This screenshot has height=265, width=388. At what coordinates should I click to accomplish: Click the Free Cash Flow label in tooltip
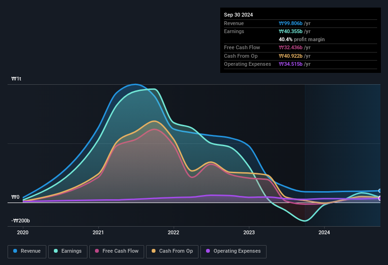pos(242,47)
